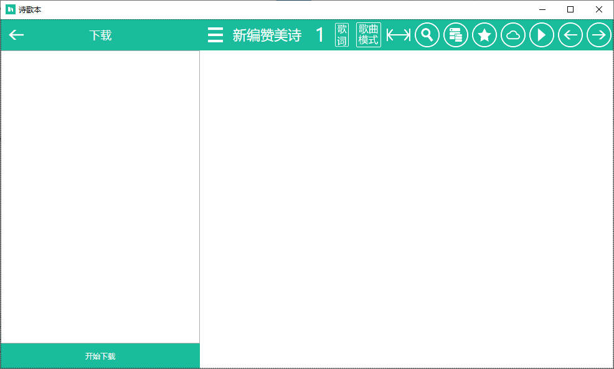Viewport: 614px width, 369px height.
Task: Click the hymn number 1
Action: click(x=320, y=35)
